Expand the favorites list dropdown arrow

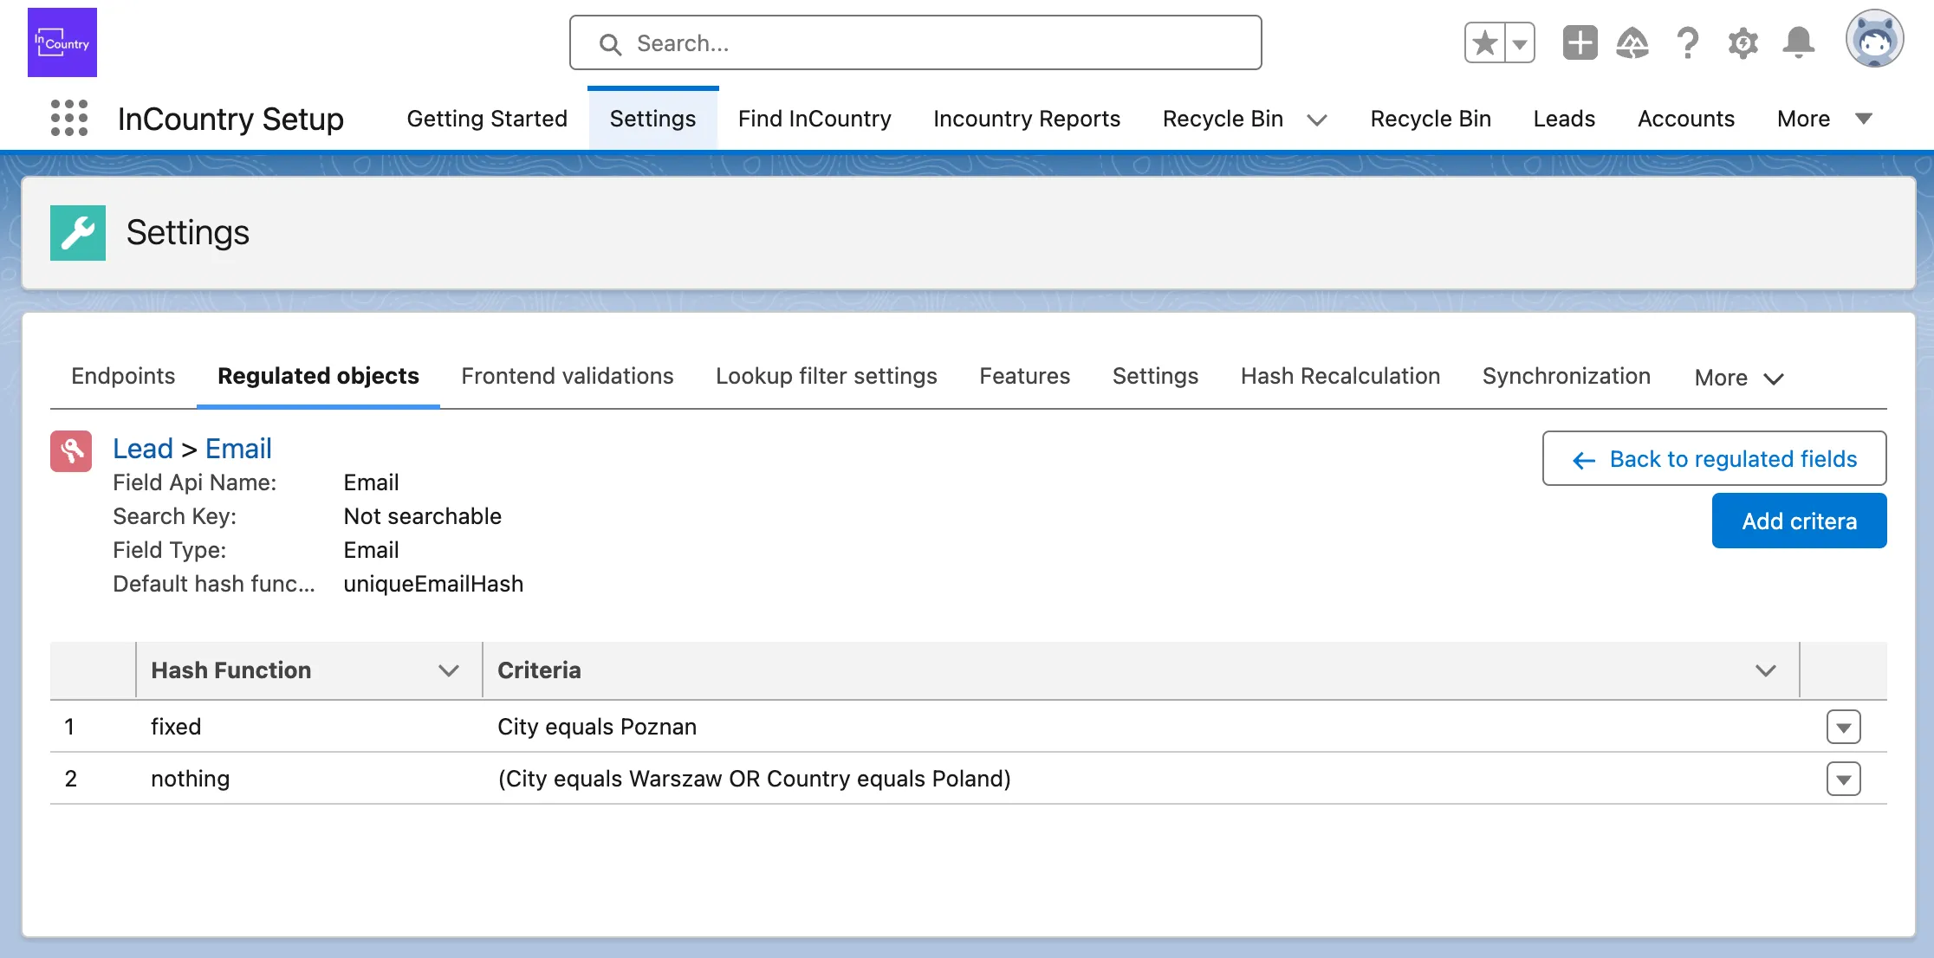click(1520, 42)
